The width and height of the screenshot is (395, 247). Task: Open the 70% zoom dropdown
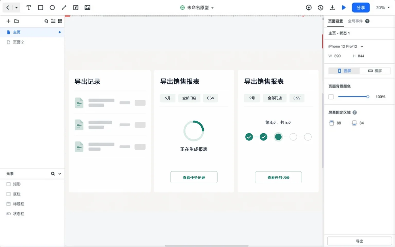(x=383, y=7)
